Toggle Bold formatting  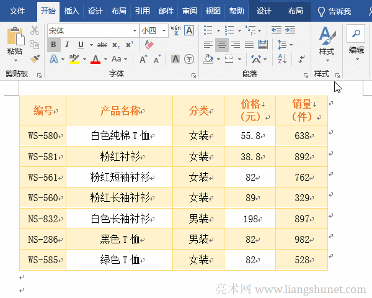[54, 45]
